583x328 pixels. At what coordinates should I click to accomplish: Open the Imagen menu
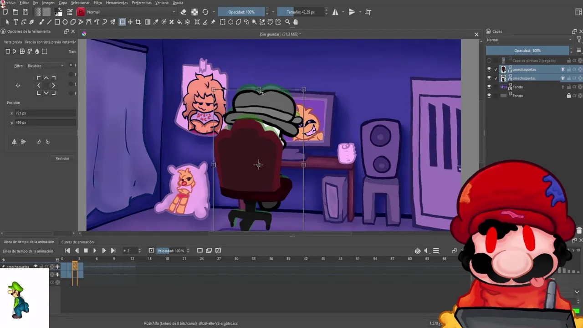48,3
